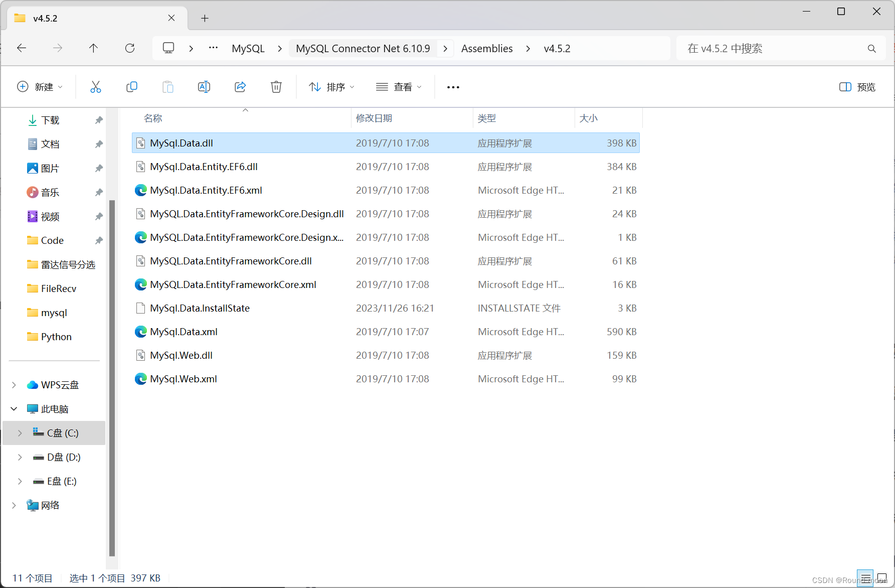Image resolution: width=895 pixels, height=588 pixels.
Task: Click the Pictures folder icon in sidebar
Action: [x=33, y=168]
